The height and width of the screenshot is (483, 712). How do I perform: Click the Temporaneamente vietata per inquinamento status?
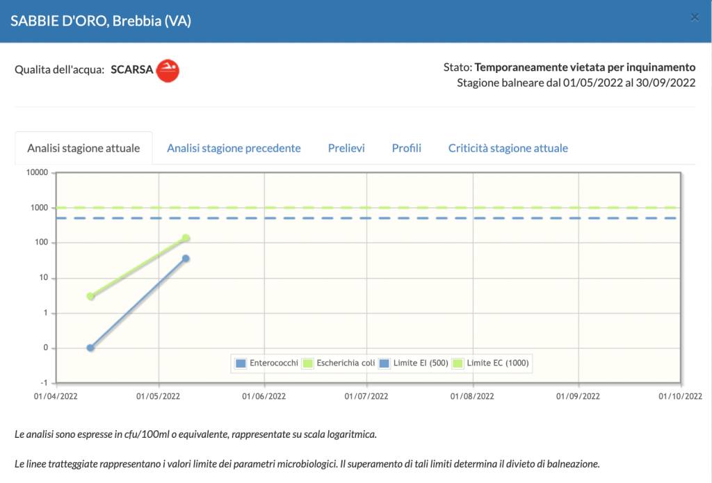click(585, 67)
